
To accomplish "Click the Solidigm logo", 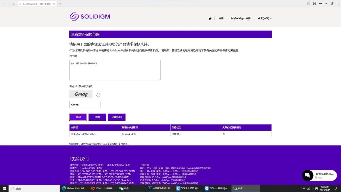I will [x=89, y=16].
